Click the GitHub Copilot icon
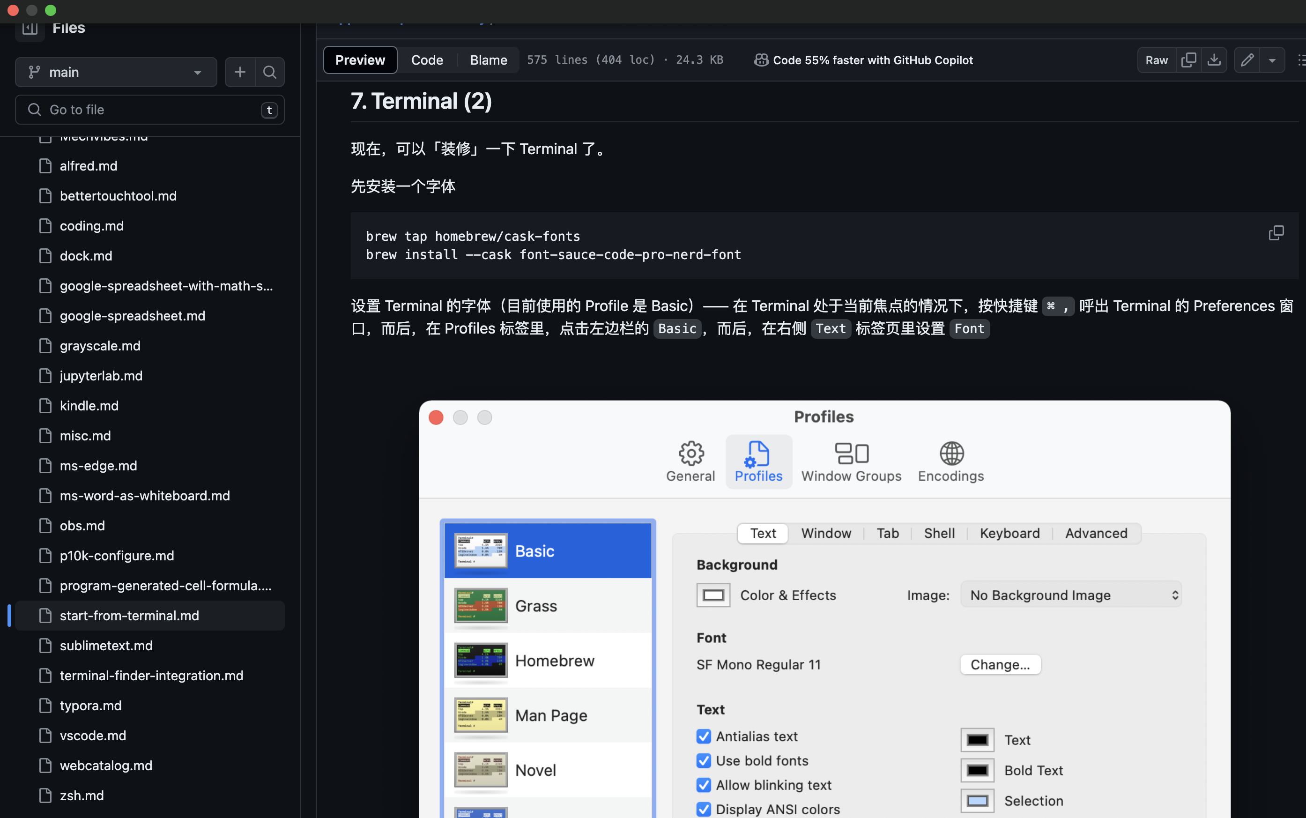Image resolution: width=1306 pixels, height=818 pixels. (761, 60)
